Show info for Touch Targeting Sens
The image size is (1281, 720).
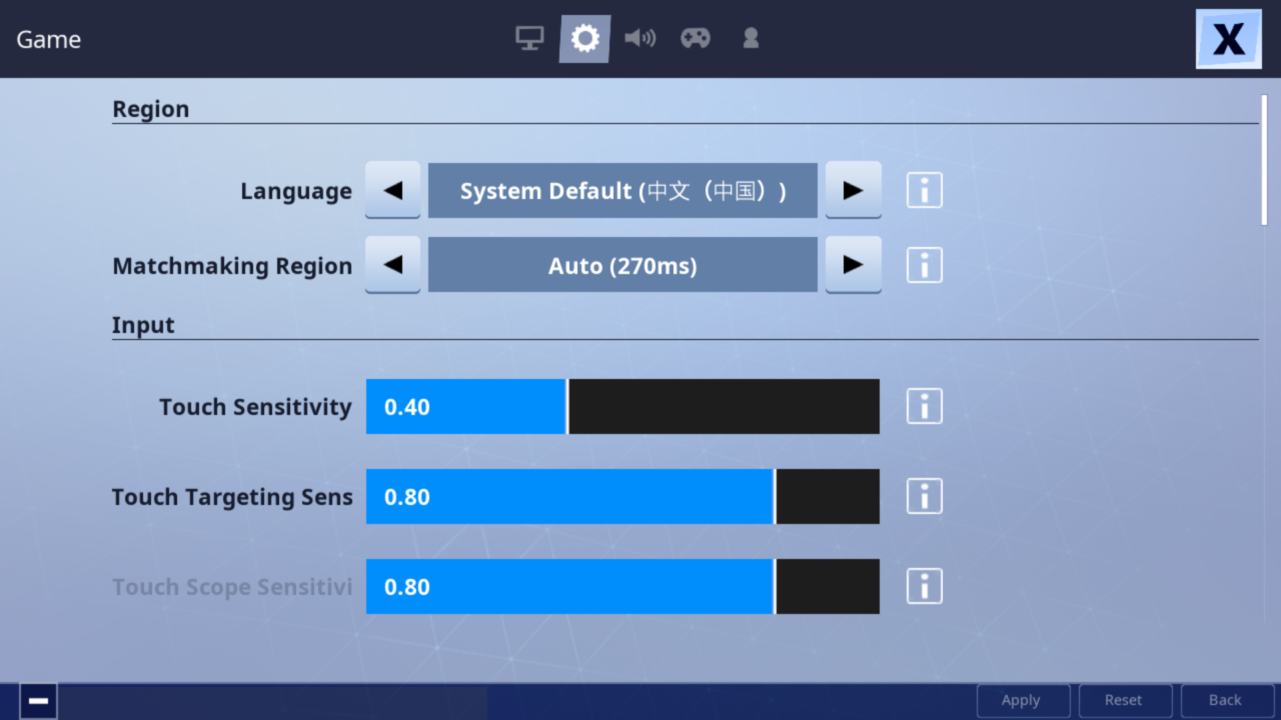[924, 497]
